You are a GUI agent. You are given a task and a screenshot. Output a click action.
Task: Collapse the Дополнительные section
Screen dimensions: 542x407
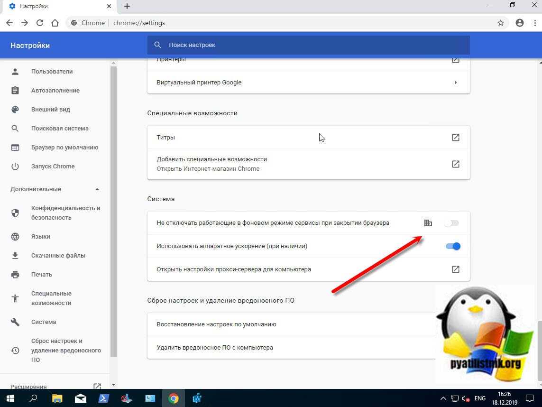pos(97,189)
